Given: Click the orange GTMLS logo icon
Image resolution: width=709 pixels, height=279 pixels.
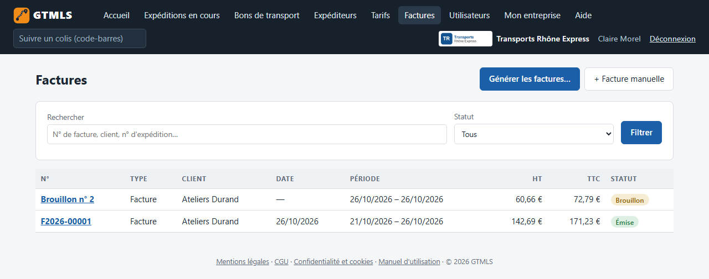Looking at the screenshot, I should point(22,15).
